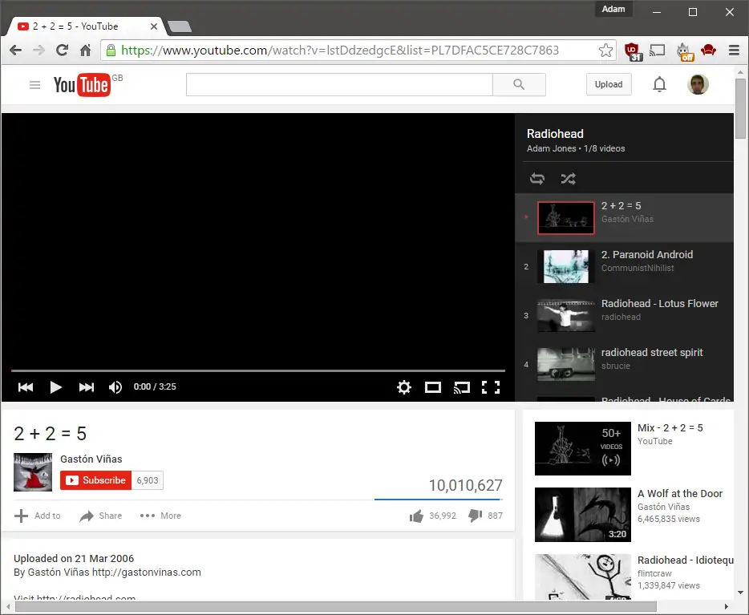Open the player settings gear
This screenshot has width=749, height=615.
click(404, 386)
